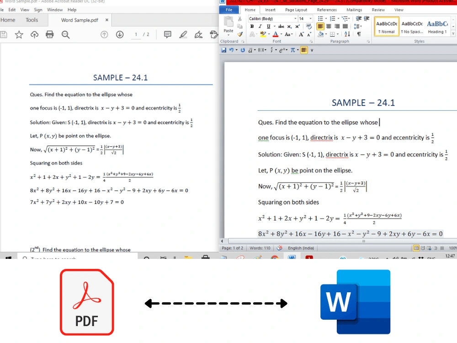457x343 pixels.
Task: Print the PDF using the printer icon
Action: (50, 35)
